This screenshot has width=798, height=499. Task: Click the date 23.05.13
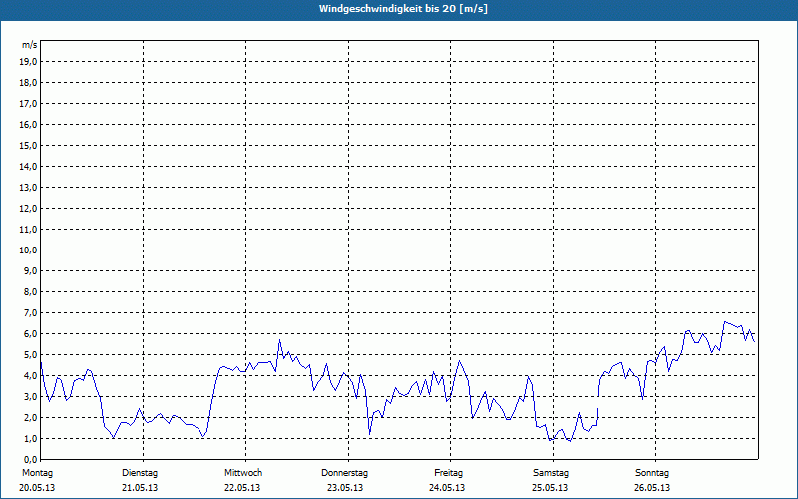tap(345, 488)
